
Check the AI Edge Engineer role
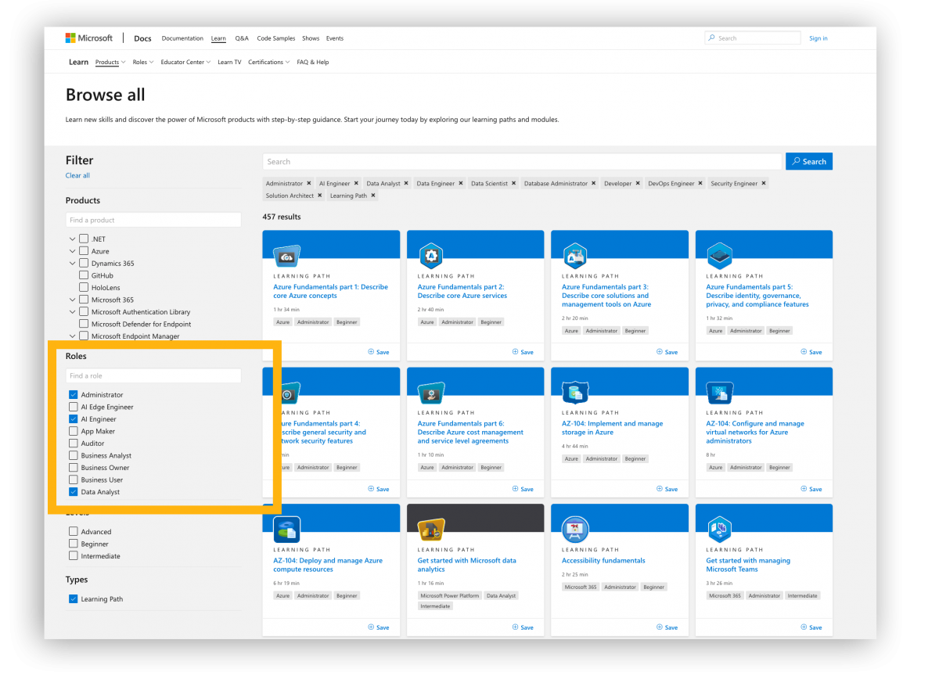point(74,407)
